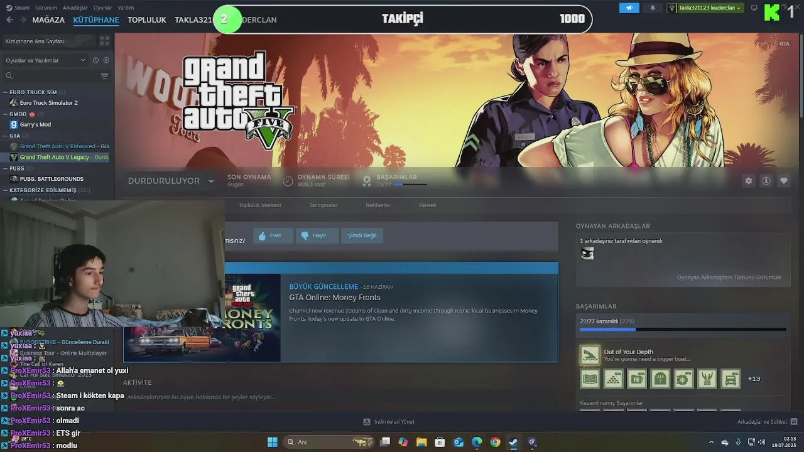The width and height of the screenshot is (804, 452).
Task: Open Big Picture mode monitor icon
Action: click(754, 8)
